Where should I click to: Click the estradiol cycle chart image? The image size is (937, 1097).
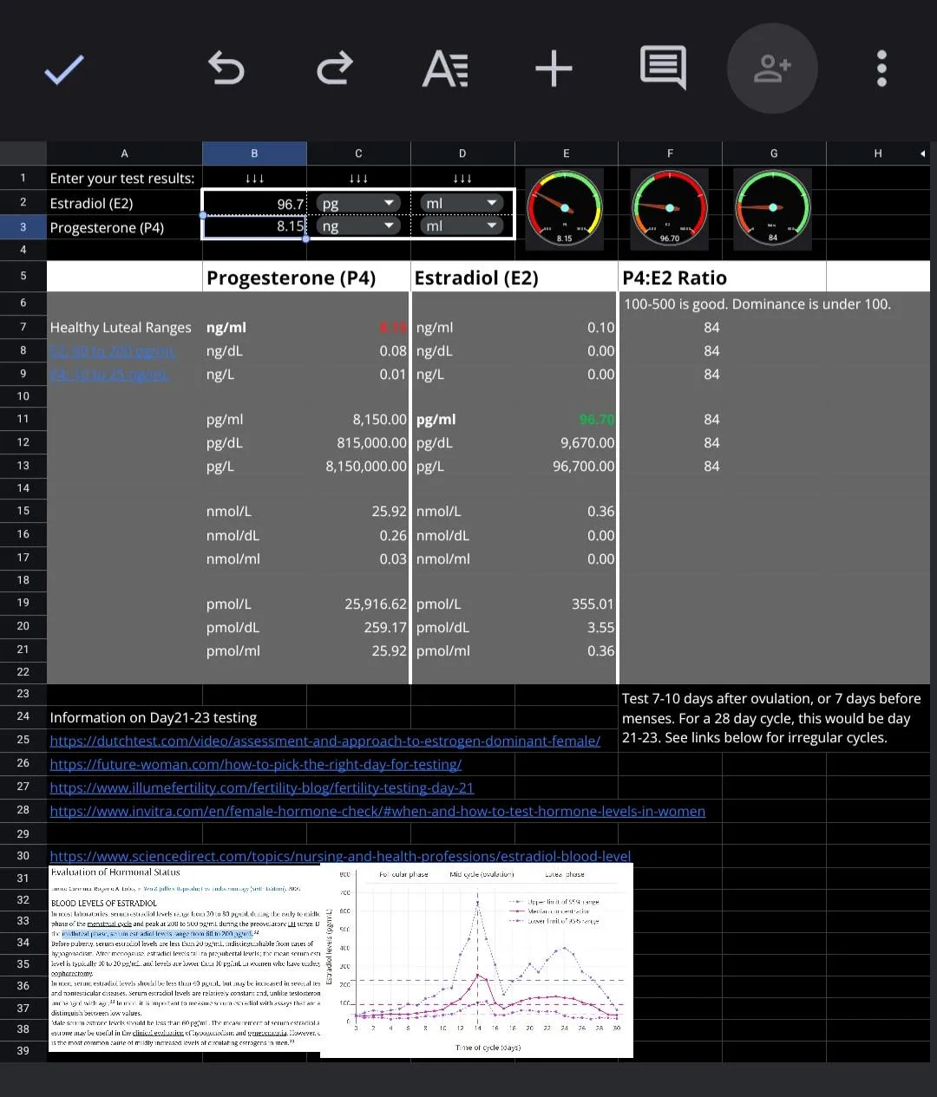coord(477,960)
